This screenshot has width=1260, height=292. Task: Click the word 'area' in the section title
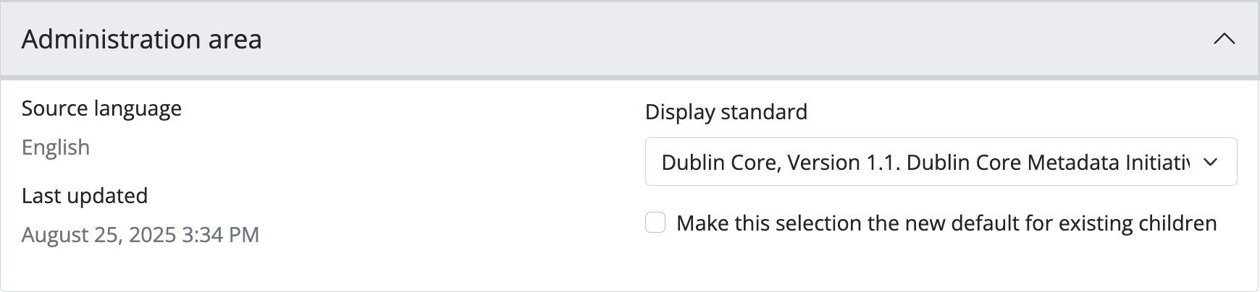(235, 39)
